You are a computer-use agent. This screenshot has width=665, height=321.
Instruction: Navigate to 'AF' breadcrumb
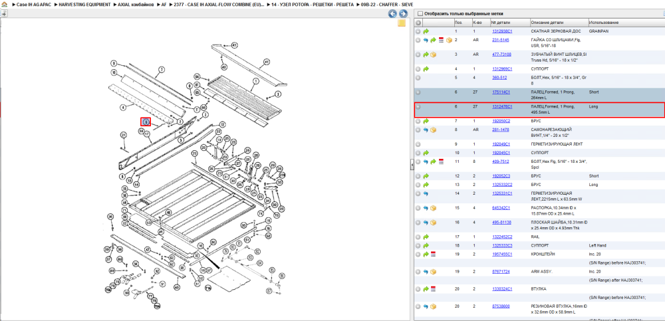point(164,4)
